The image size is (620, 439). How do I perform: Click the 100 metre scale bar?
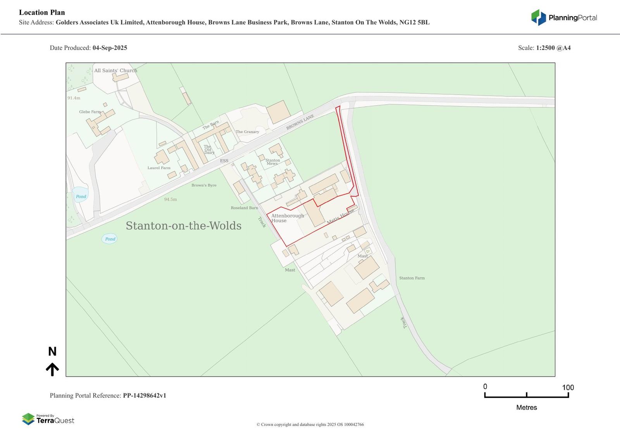(x=526, y=395)
